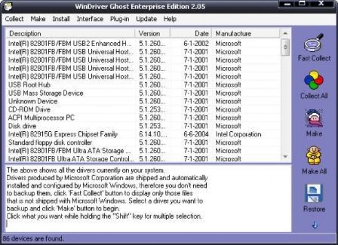
Task: Sort list by the Date column header
Action: click(191, 34)
